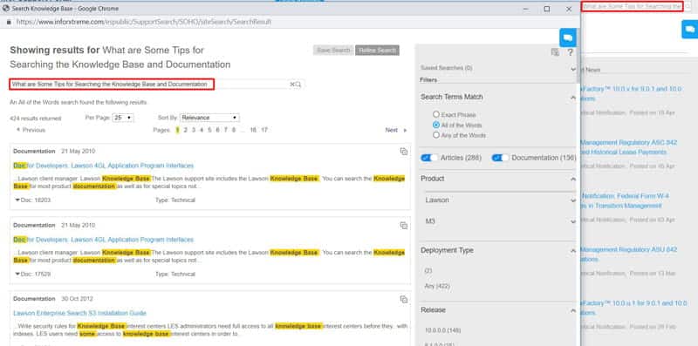The width and height of the screenshot is (698, 346).
Task: Jump to results page 16
Action: (x=253, y=130)
